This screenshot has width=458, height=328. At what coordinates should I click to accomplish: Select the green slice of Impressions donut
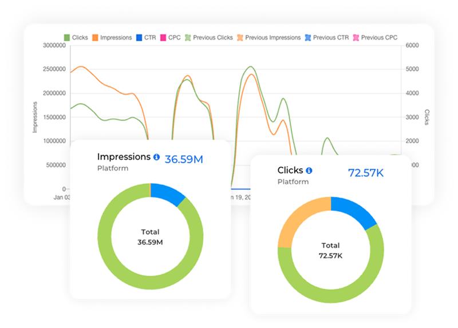point(151,282)
